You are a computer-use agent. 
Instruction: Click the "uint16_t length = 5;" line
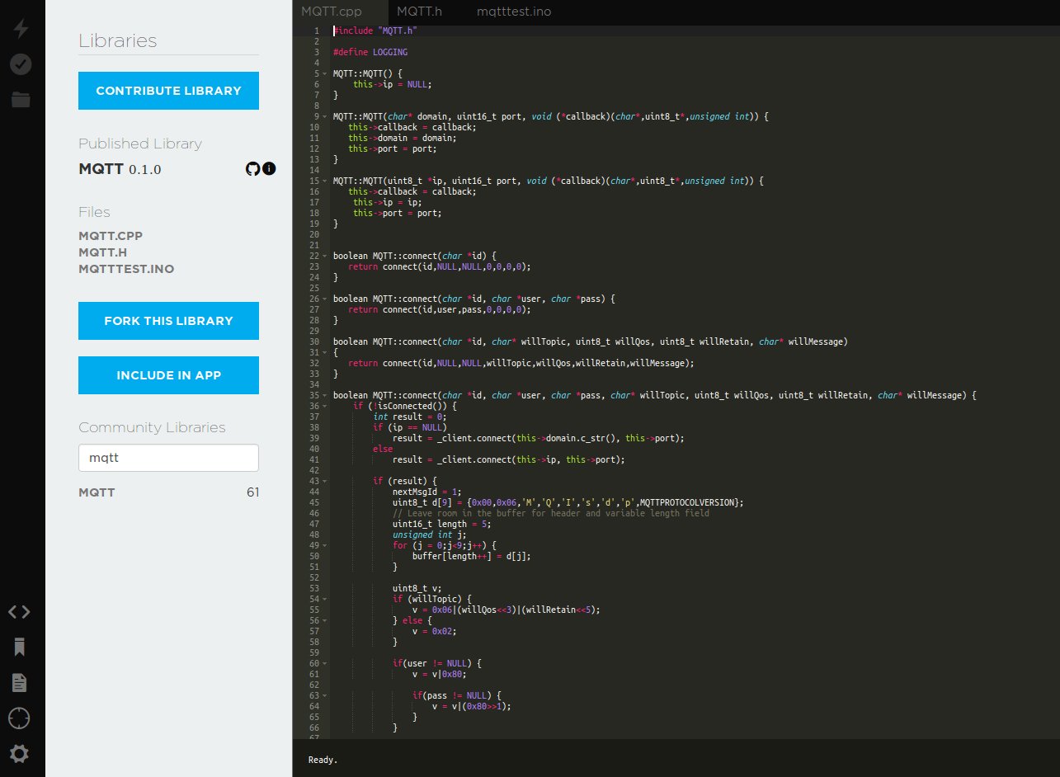(442, 524)
